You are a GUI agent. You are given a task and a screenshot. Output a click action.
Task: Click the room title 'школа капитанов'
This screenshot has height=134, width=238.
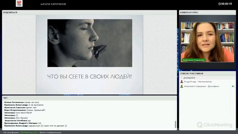click(x=53, y=4)
